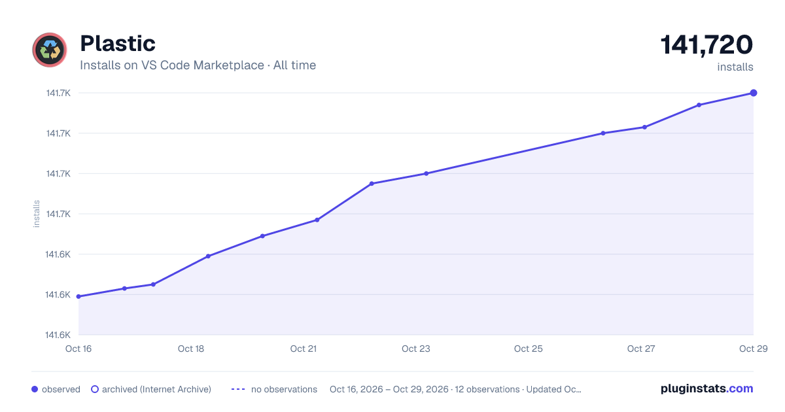Click the Oct 27 x-axis label

coord(641,349)
